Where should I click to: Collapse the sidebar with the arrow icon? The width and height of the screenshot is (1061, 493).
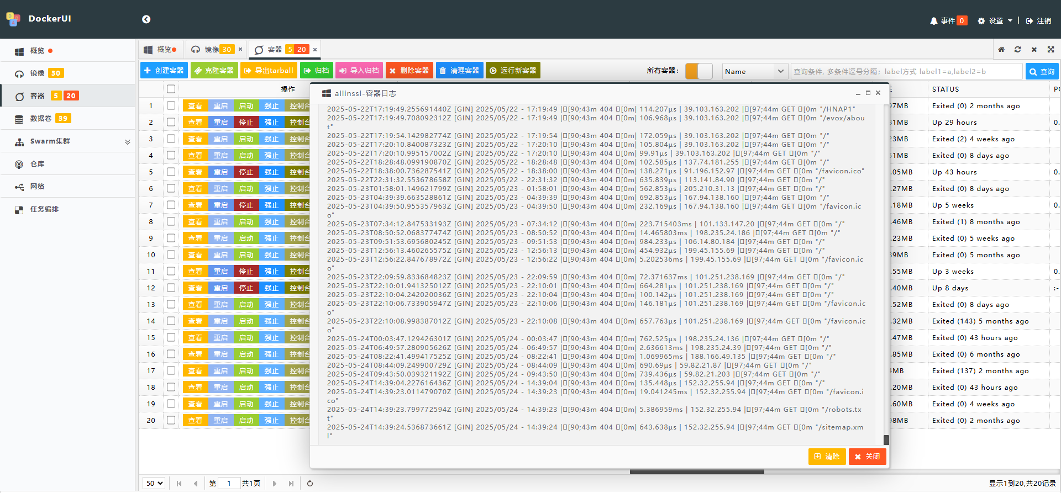coord(146,19)
